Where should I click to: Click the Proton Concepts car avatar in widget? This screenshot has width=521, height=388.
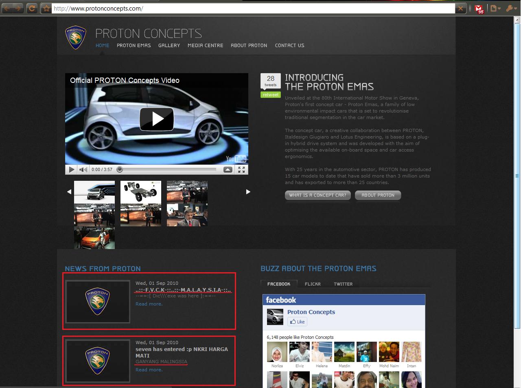[275, 317]
